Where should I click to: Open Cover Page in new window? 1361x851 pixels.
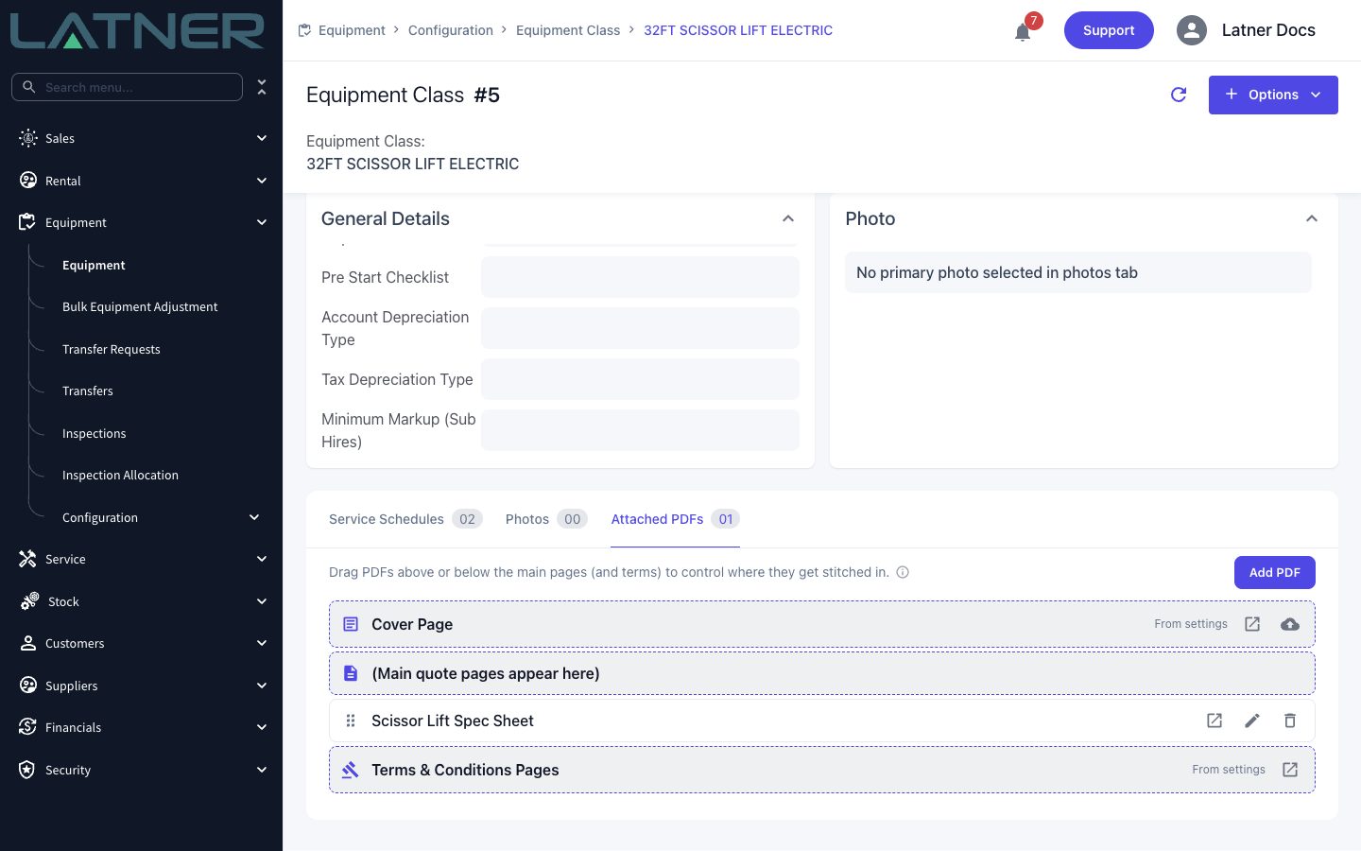pos(1252,624)
